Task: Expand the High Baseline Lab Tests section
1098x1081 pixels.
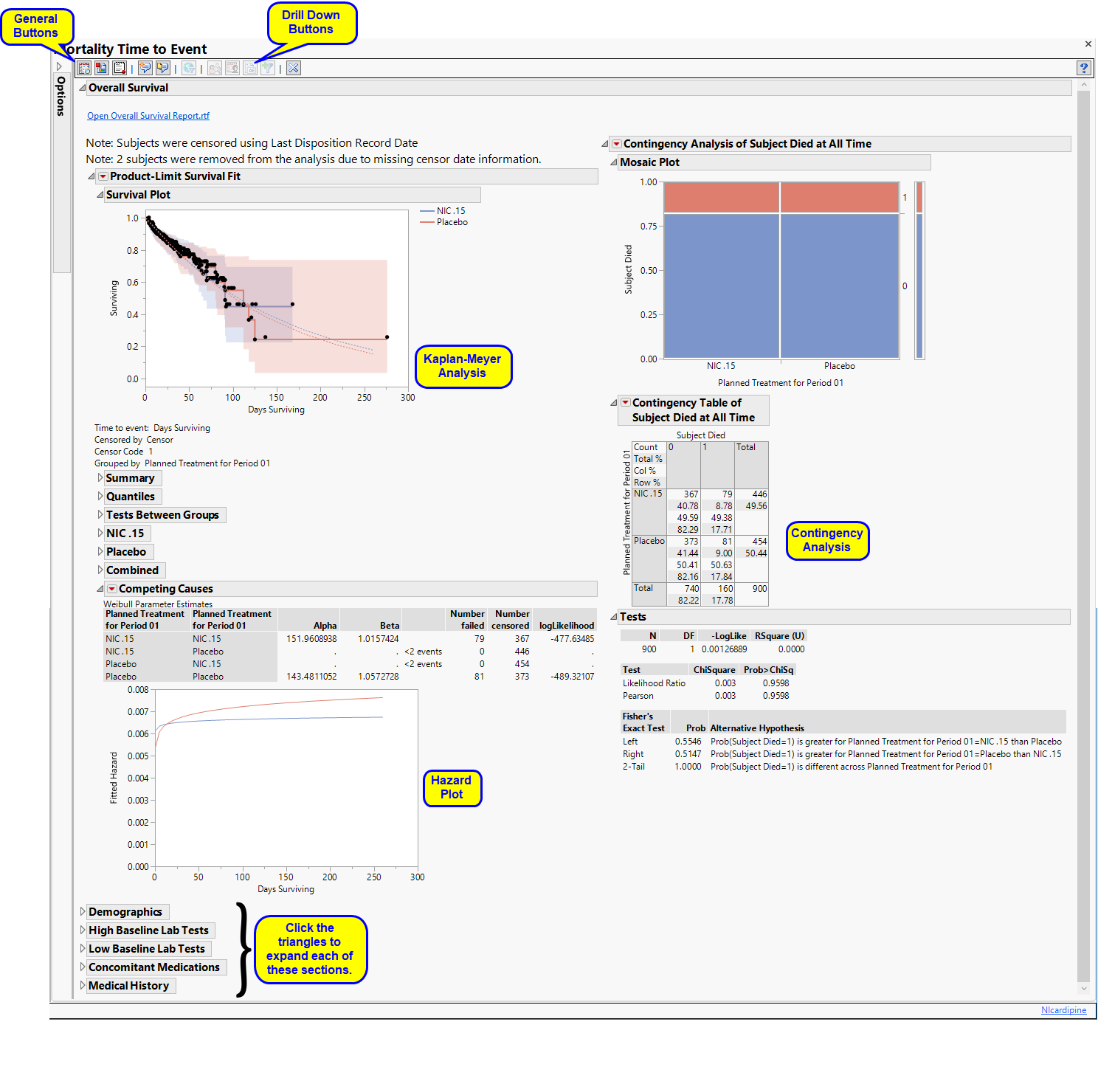Action: click(x=83, y=930)
